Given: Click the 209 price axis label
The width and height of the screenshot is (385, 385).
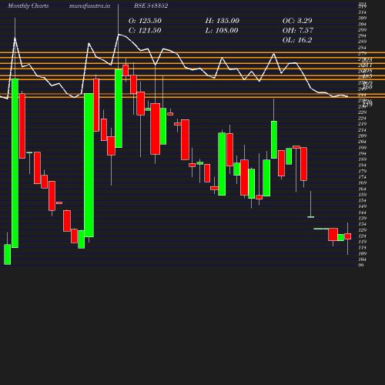Looking at the screenshot, I should coord(362,136).
